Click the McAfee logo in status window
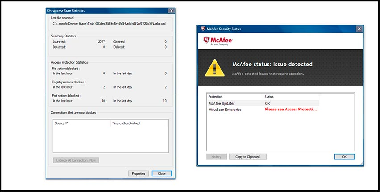 click(217, 41)
